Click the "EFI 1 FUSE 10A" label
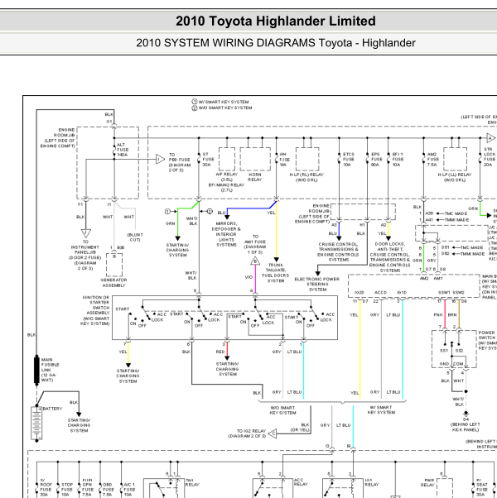497x498 pixels. [398, 160]
